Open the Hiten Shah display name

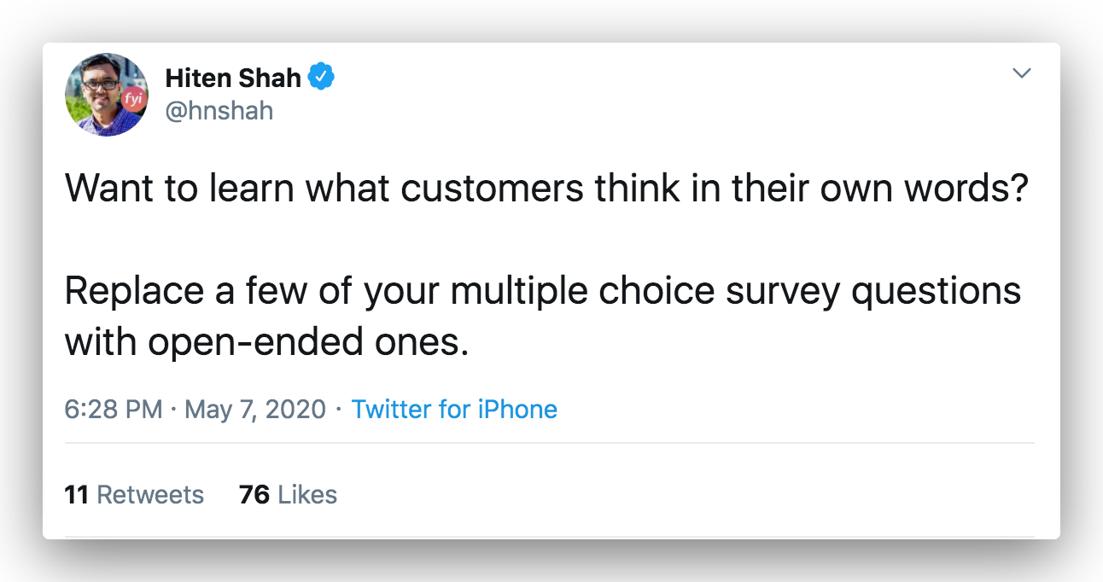[233, 78]
